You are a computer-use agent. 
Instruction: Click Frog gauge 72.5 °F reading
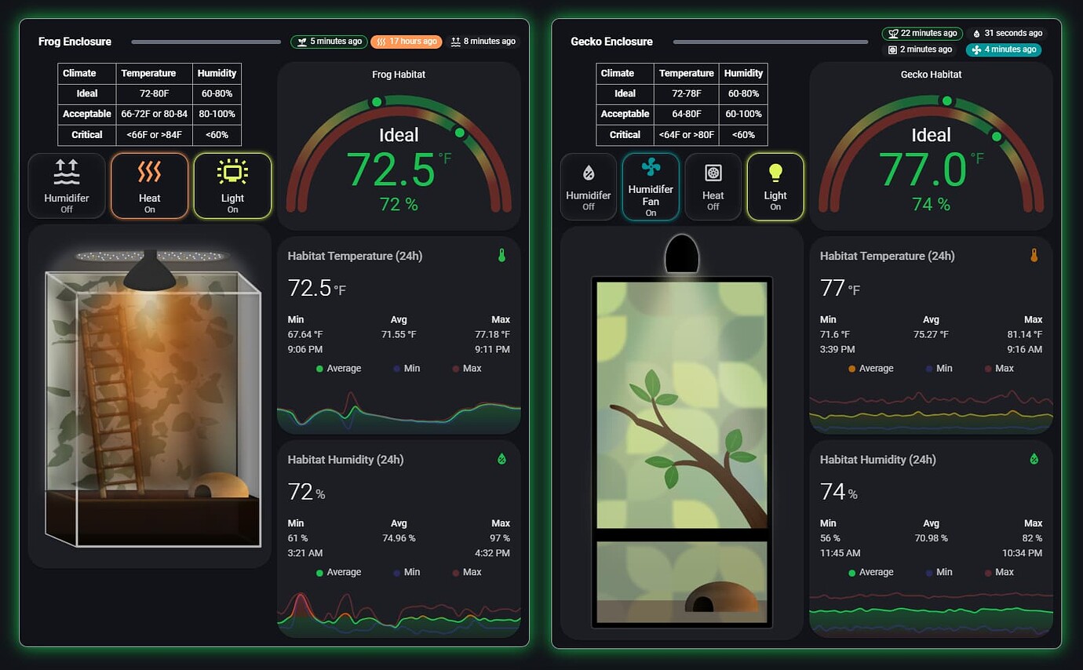[x=399, y=169]
